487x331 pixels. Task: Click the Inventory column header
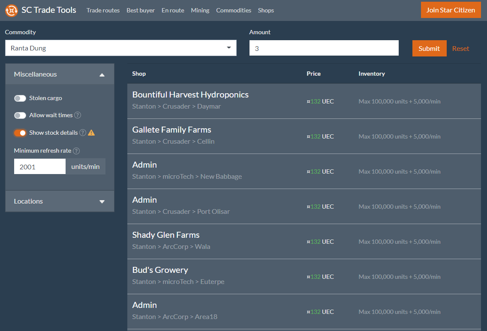[x=372, y=74]
